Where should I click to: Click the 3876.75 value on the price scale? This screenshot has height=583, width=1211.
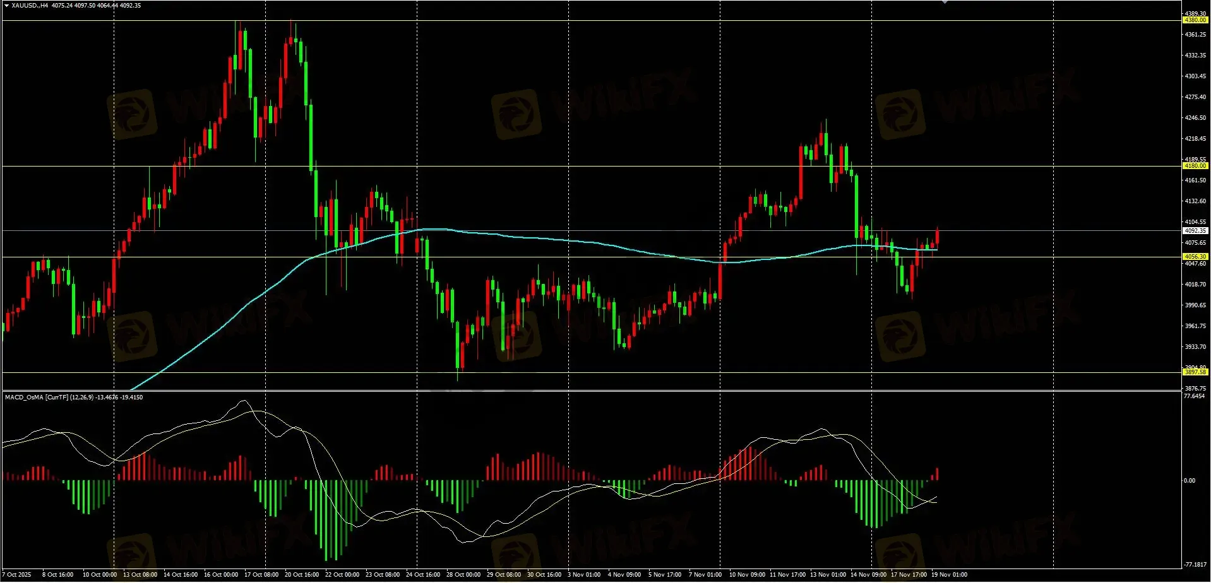point(1195,389)
